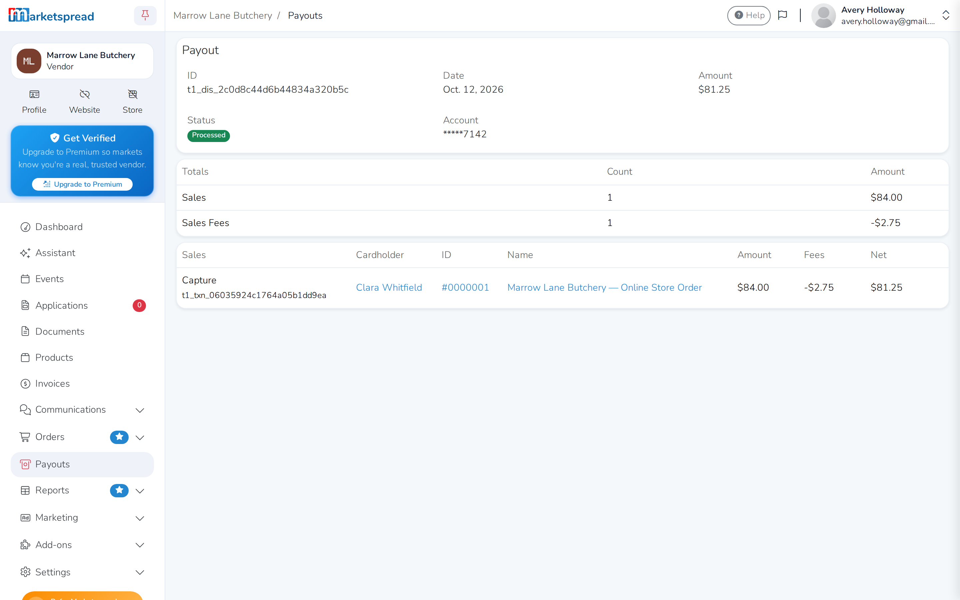Click payout ID t1_dis_2c0d8c44d6b44834a320b5c
The height and width of the screenshot is (600, 960).
(268, 89)
